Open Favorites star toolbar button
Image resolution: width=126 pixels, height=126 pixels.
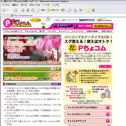tap(53, 10)
